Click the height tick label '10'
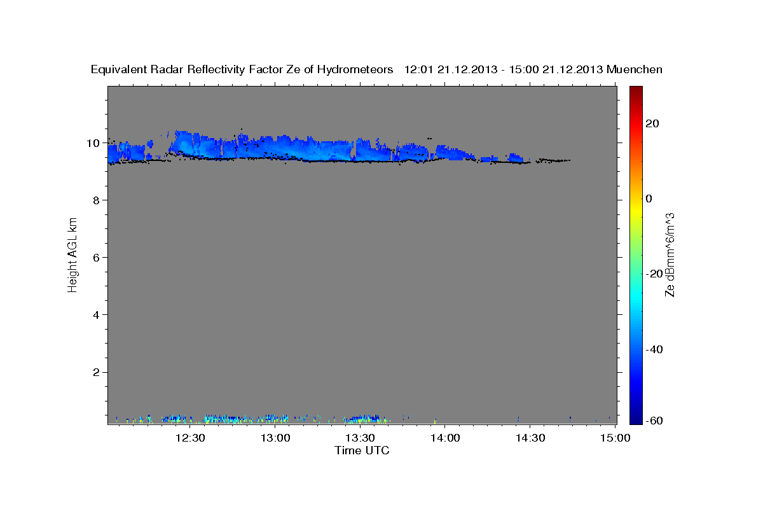The width and height of the screenshot is (763, 509). click(93, 143)
